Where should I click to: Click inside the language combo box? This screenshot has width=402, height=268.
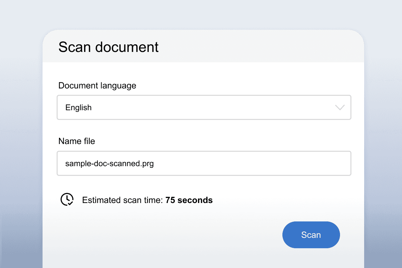(204, 107)
